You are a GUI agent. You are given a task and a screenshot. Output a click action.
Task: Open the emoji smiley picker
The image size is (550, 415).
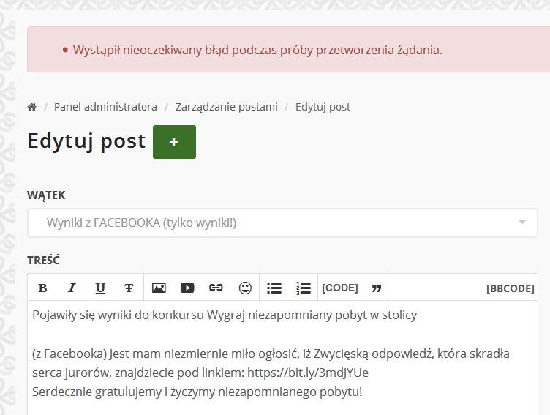[x=245, y=288]
